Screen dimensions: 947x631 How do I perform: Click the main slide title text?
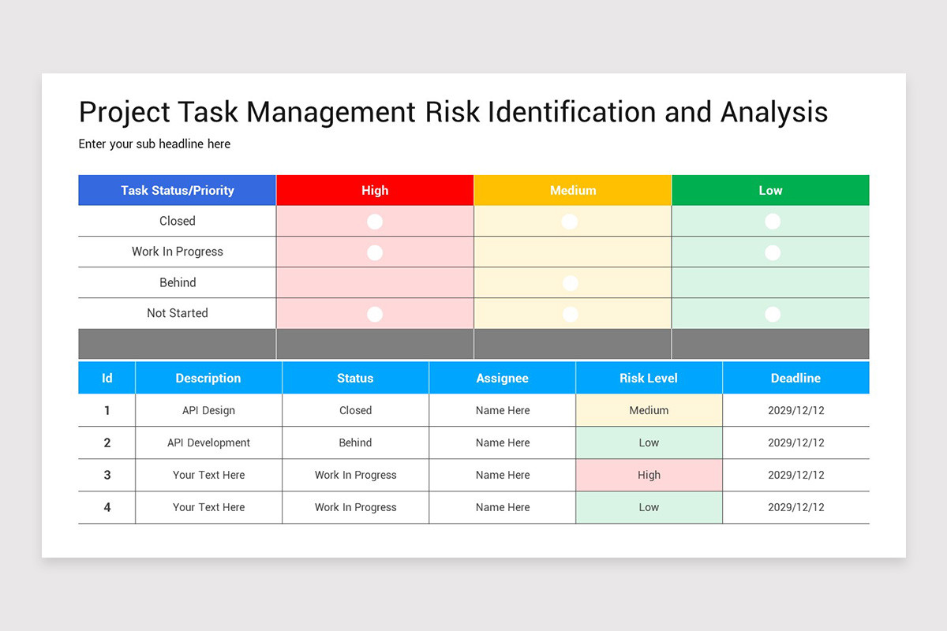453,112
